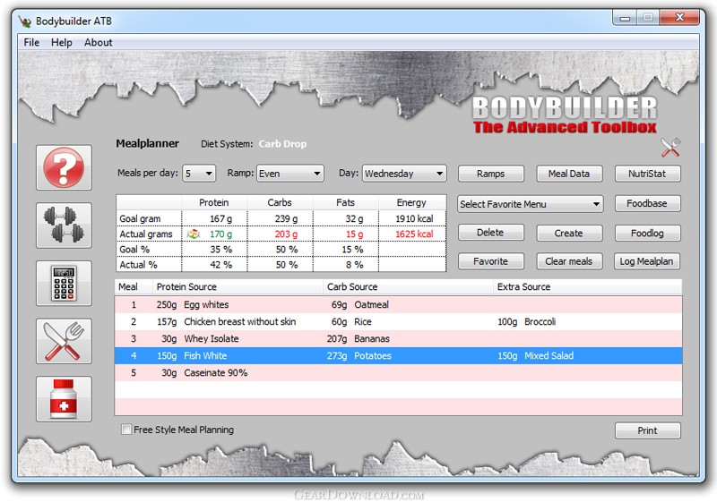Click the Meal column header
717x502 pixels.
[134, 286]
